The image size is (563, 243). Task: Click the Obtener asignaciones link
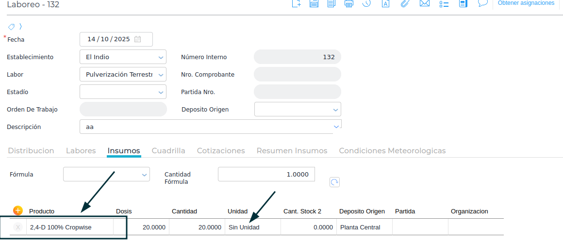click(x=526, y=3)
